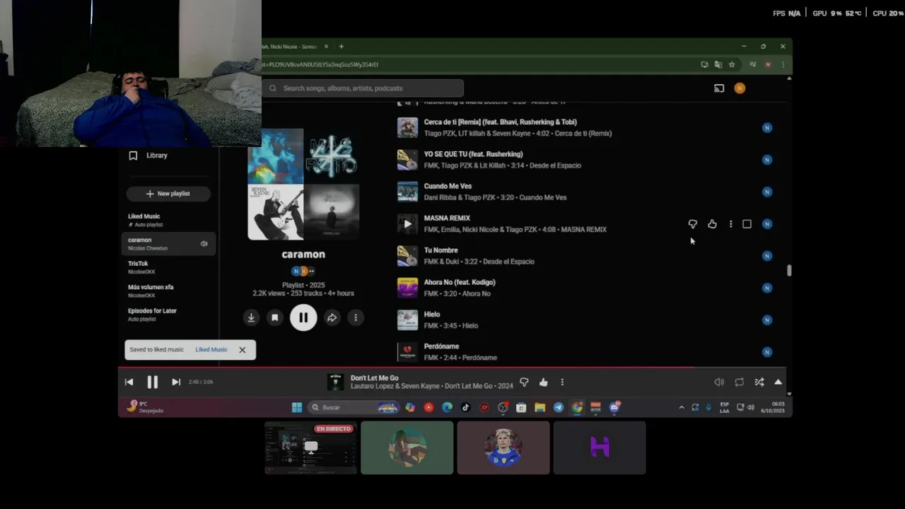Skip to the previous track

pyautogui.click(x=129, y=382)
